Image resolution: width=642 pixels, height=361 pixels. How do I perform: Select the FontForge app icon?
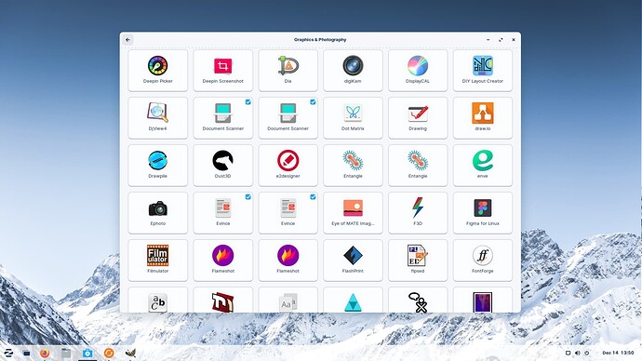tap(482, 256)
